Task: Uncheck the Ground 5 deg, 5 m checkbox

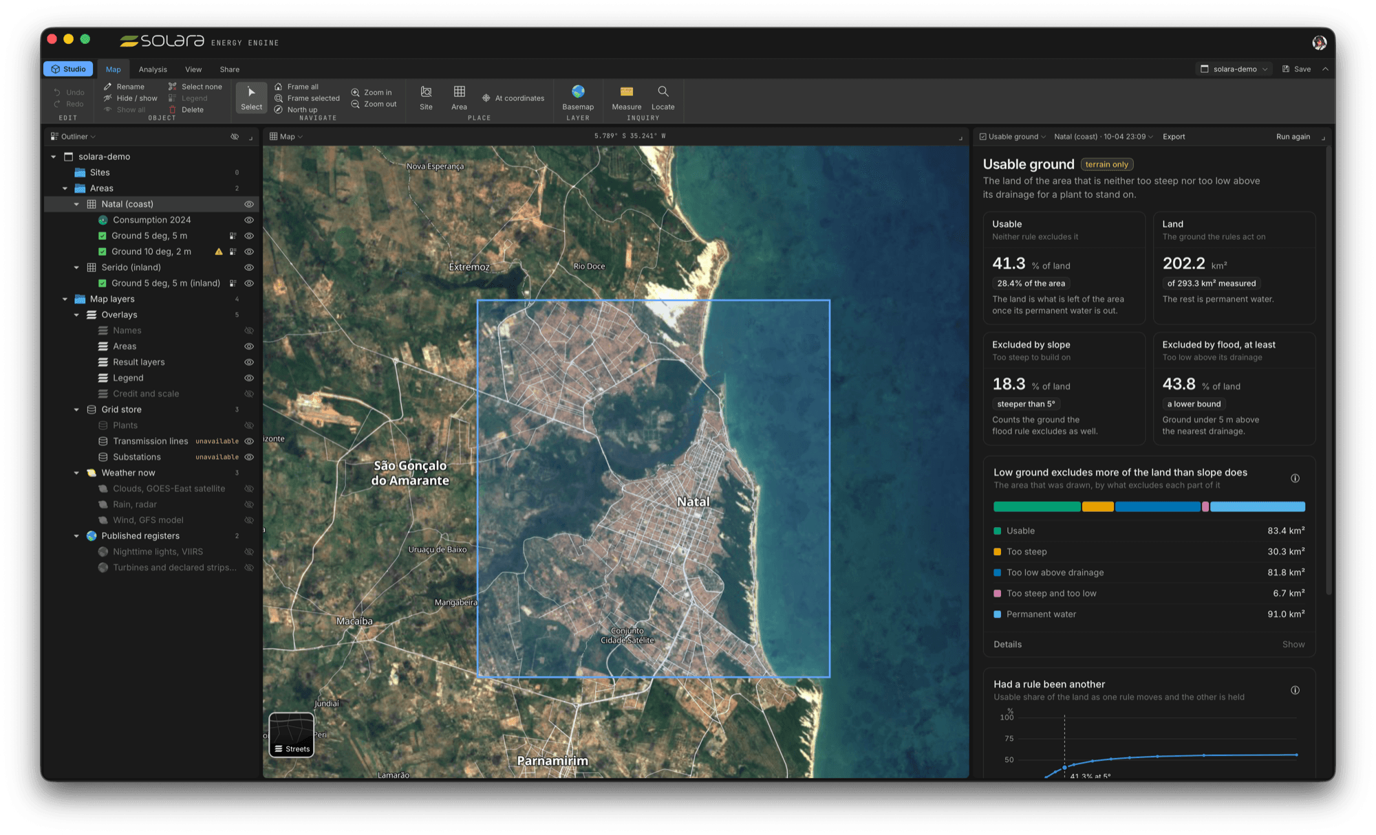Action: point(103,236)
